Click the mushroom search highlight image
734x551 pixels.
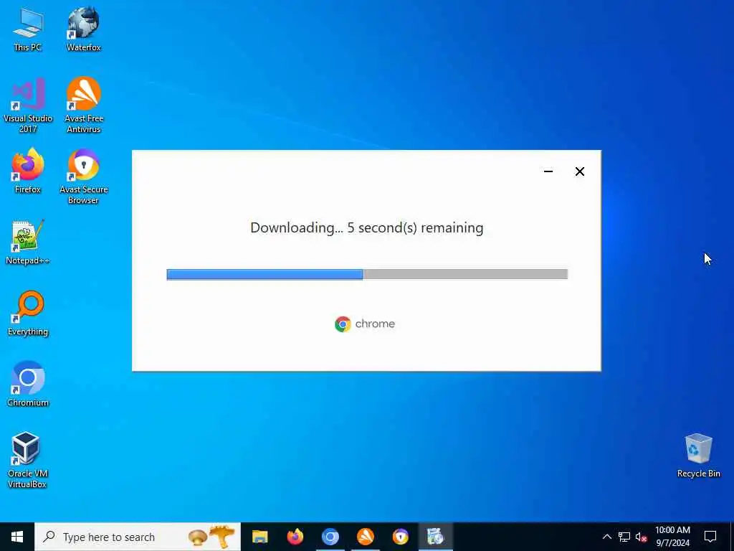tap(211, 537)
